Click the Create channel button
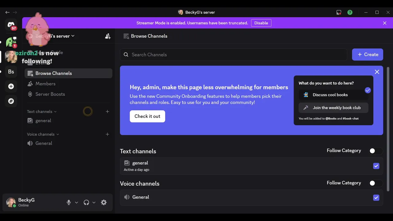Image resolution: width=393 pixels, height=221 pixels. click(x=368, y=55)
